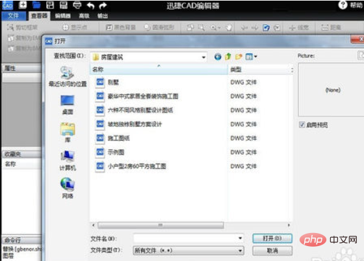The height and width of the screenshot is (261, 364).
Task: Click the Create new folder icon
Action: (239, 57)
